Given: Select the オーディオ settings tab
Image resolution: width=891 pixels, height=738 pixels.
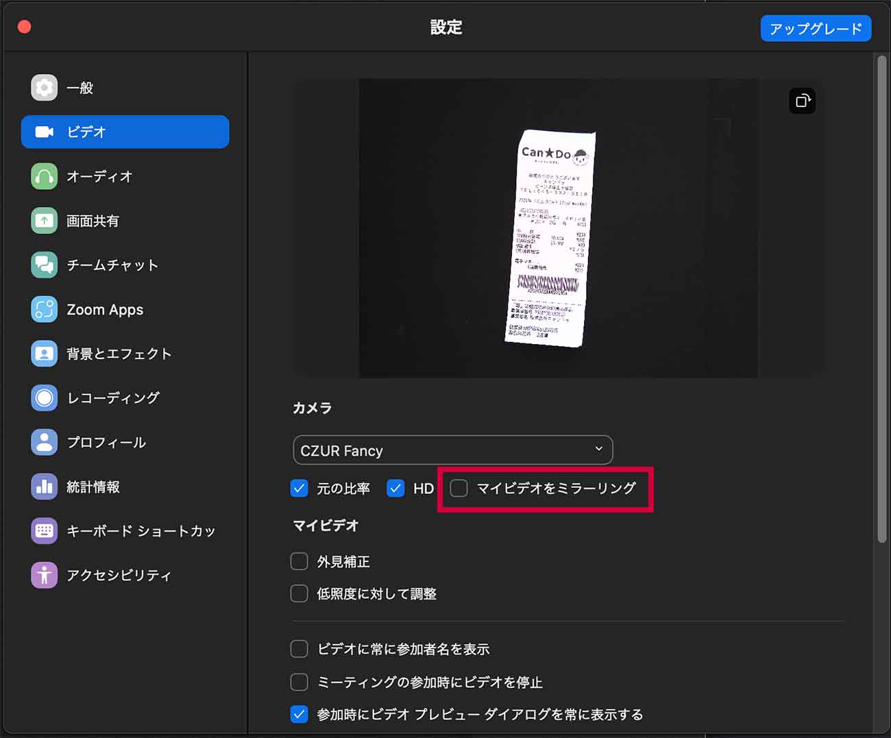Looking at the screenshot, I should 125,176.
